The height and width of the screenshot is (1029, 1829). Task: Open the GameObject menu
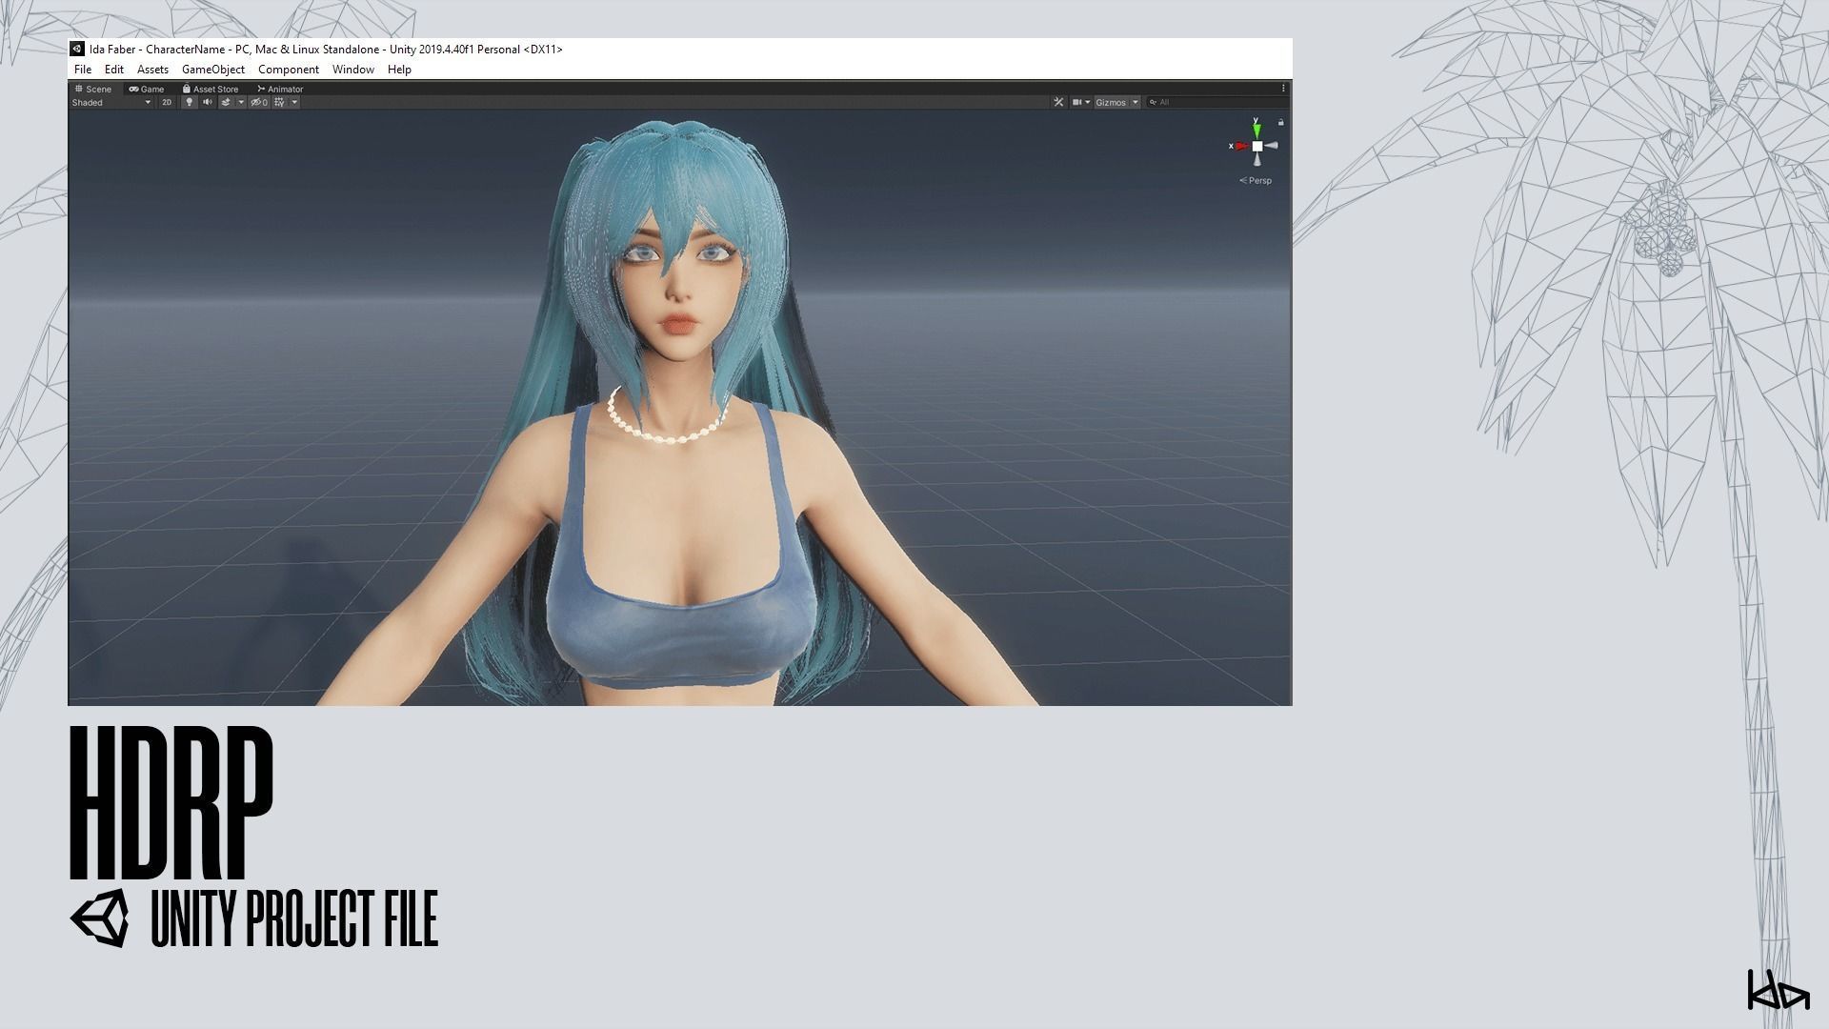212,70
